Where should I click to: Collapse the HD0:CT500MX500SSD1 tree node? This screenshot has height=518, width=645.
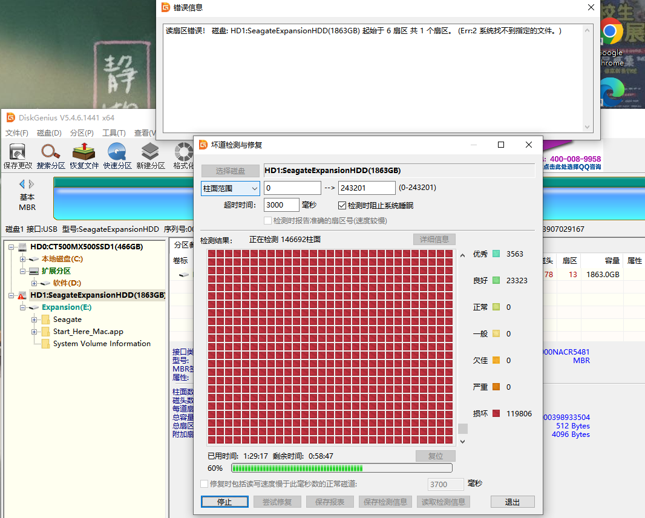pos(11,248)
